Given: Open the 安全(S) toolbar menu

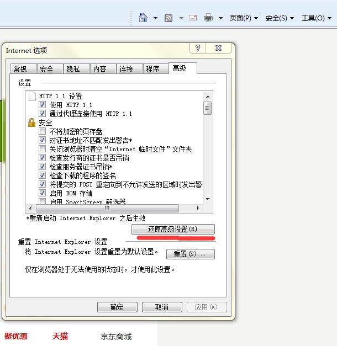Looking at the screenshot, I should (280, 18).
